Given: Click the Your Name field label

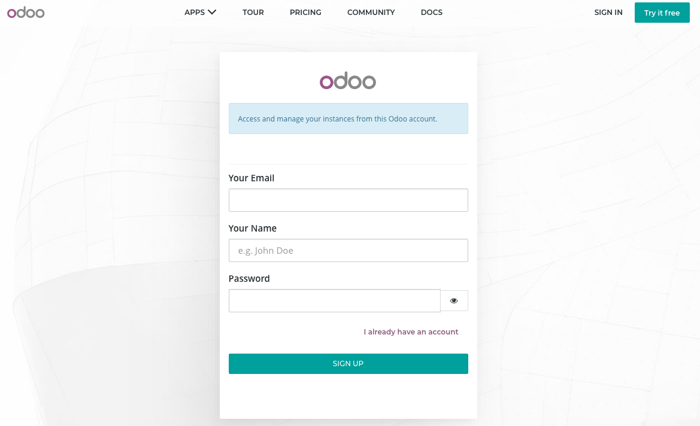Looking at the screenshot, I should (x=252, y=228).
